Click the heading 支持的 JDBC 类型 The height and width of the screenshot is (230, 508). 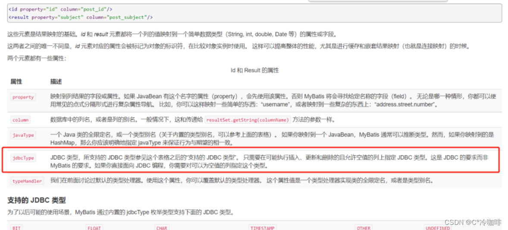[x=37, y=200]
